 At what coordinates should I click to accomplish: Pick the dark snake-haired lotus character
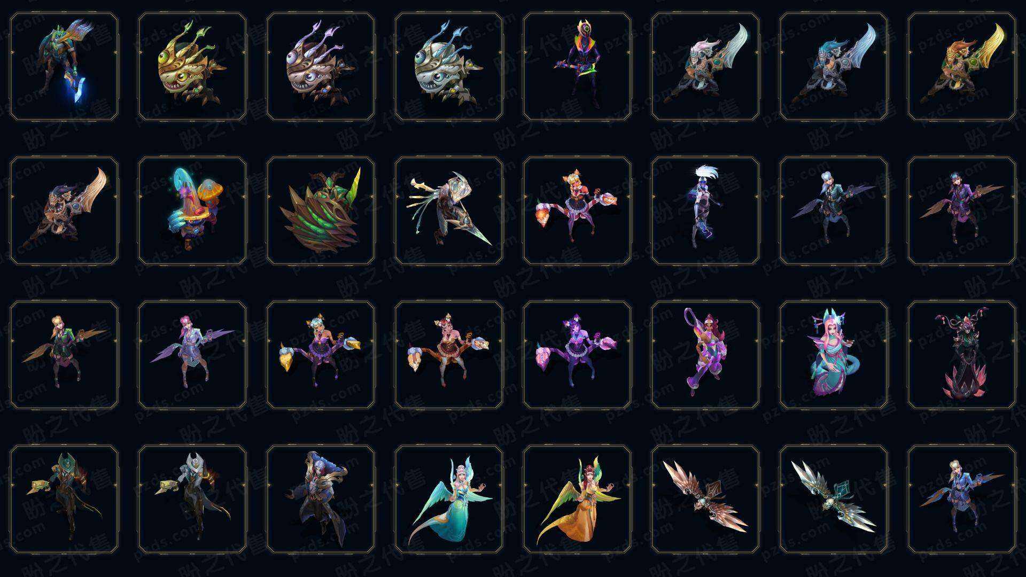pyautogui.click(x=962, y=355)
